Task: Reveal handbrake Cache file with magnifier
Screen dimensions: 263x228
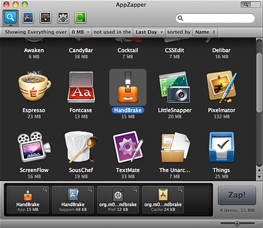Action: [x=180, y=190]
